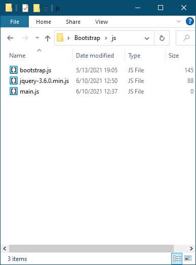Screen dimensions: 196x265
Task: Select the jquery-3.6.0.min.js file icon
Action: (x=14, y=80)
